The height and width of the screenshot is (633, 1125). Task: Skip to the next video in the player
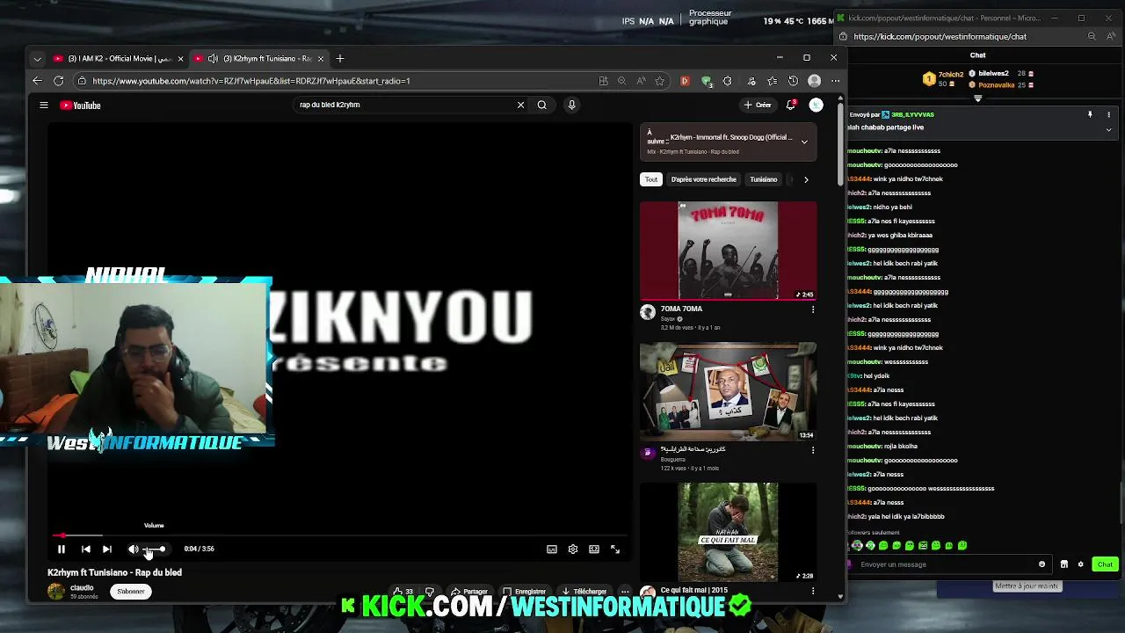[107, 549]
